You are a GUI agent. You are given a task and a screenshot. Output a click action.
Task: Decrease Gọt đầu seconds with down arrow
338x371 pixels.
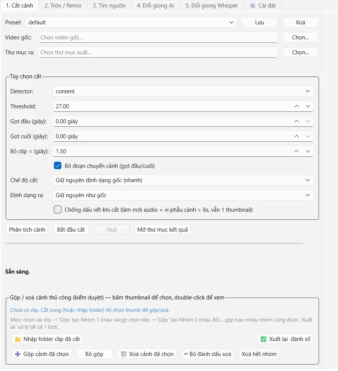click(x=308, y=121)
